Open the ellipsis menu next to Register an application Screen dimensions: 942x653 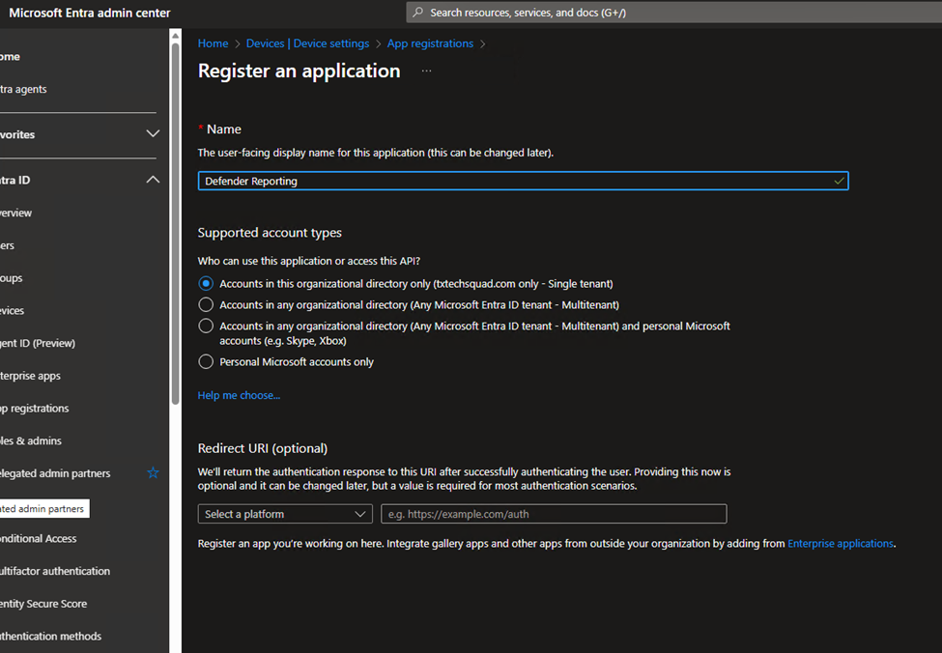point(426,71)
